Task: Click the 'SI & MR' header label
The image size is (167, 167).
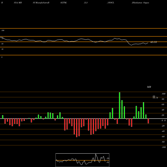Action: [18, 3]
